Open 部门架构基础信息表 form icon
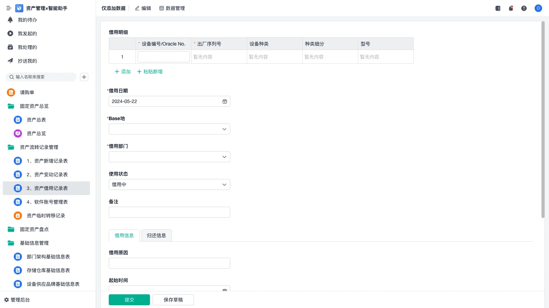The image size is (549, 308). (18, 257)
